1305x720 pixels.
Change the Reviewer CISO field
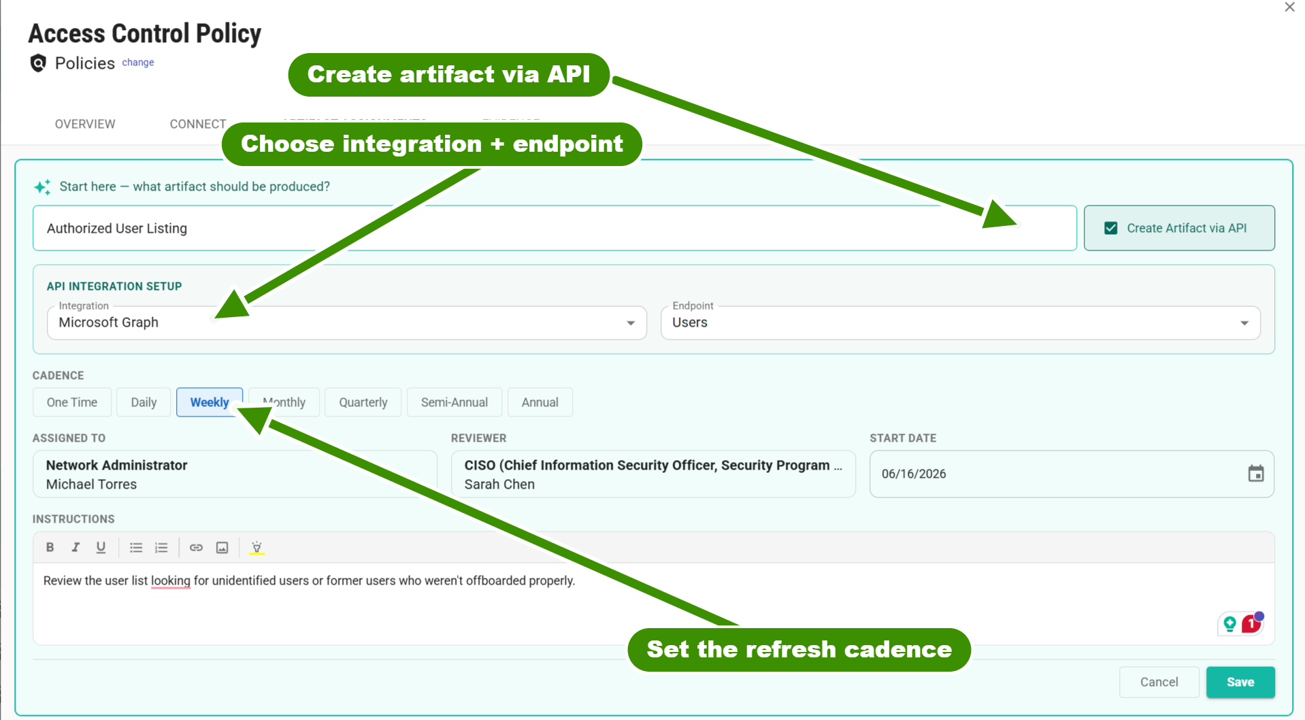pos(653,474)
